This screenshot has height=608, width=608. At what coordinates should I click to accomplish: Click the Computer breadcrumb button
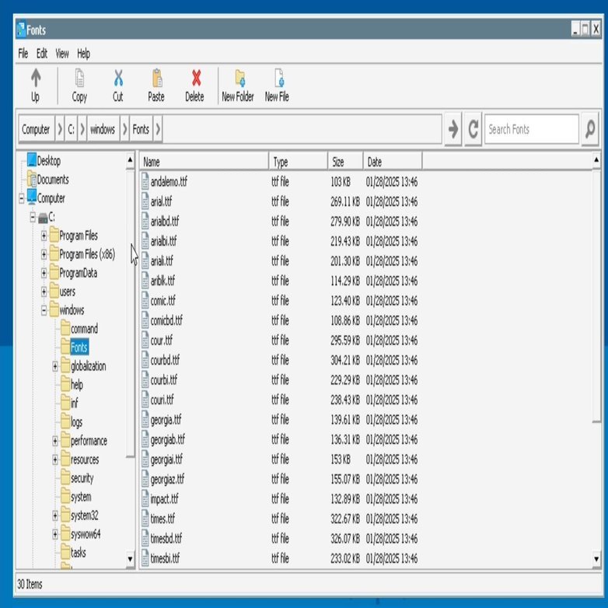tap(36, 129)
